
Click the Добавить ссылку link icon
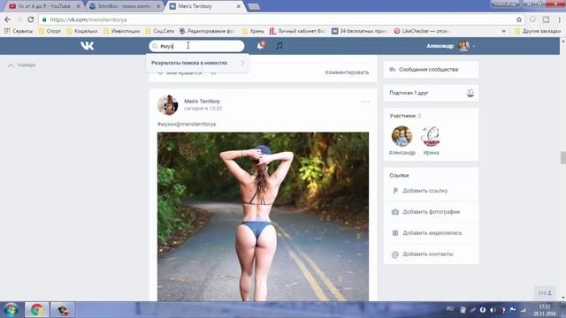[x=395, y=191]
